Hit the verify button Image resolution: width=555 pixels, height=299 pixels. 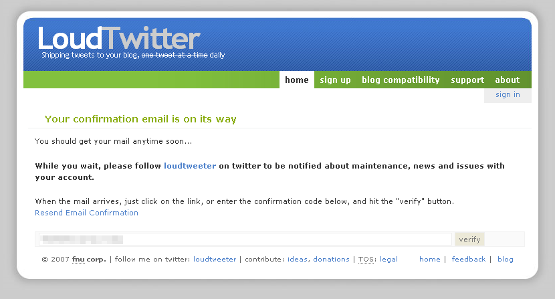click(x=469, y=239)
